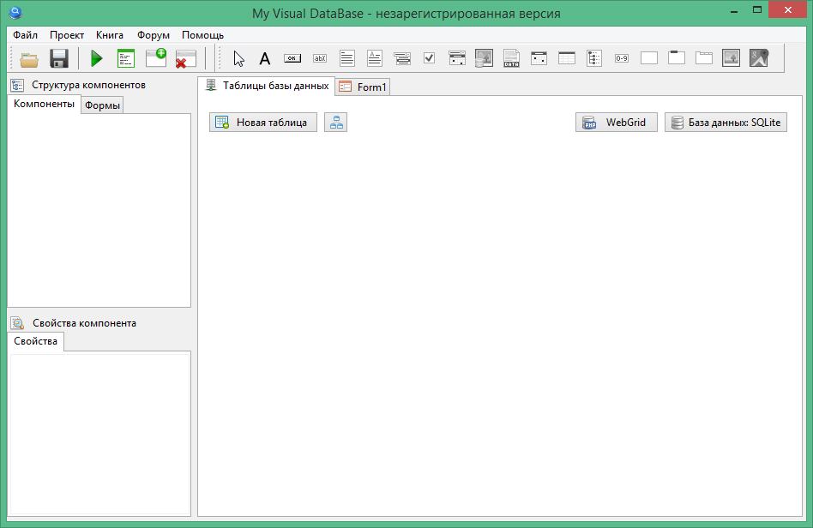Open the WebGrid button

click(617, 123)
